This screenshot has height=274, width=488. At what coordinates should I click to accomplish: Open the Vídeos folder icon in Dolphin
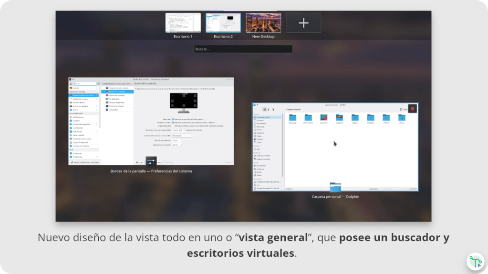[402, 118]
